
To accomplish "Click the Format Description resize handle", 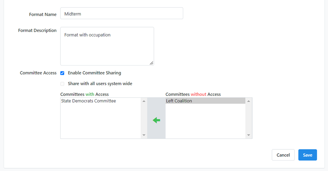I will 152,63.
